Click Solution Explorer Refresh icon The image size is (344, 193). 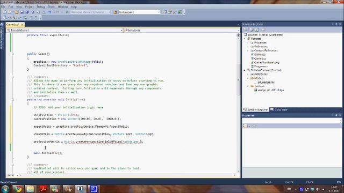[257, 29]
